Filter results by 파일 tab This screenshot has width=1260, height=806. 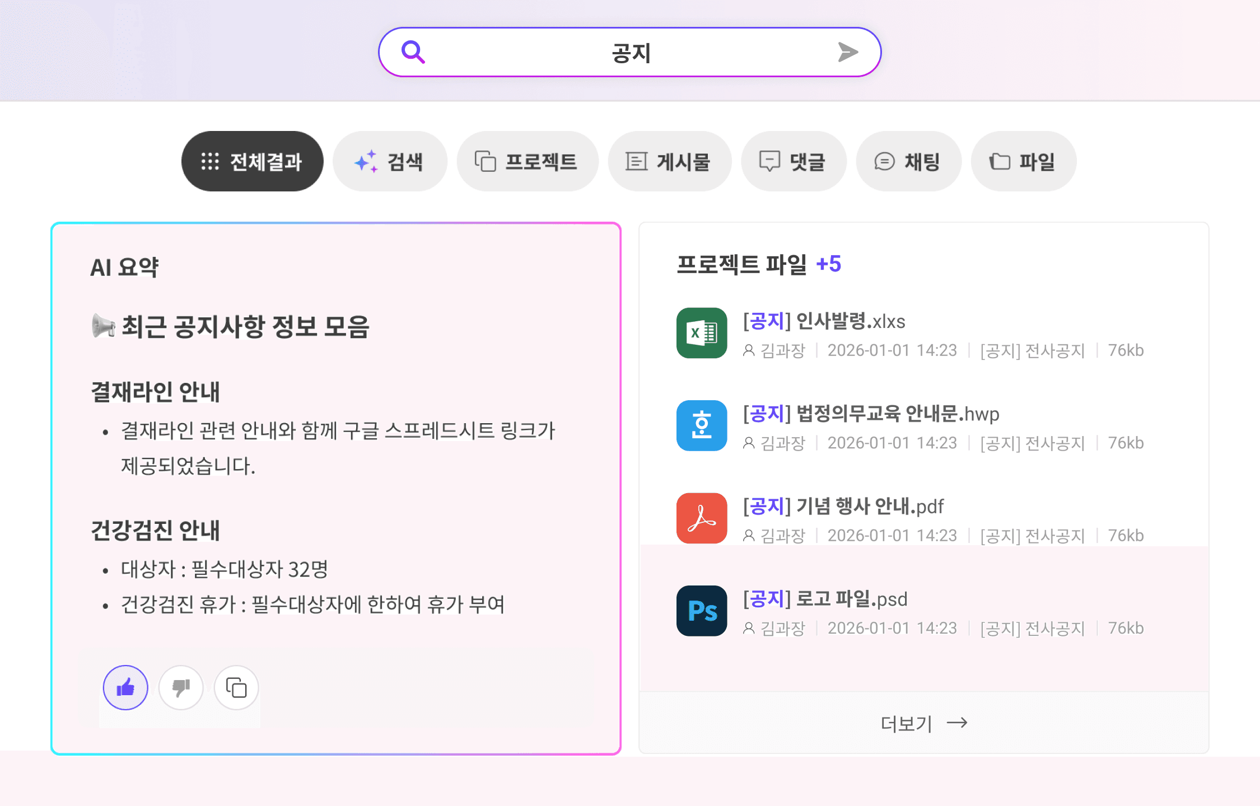[1023, 161]
